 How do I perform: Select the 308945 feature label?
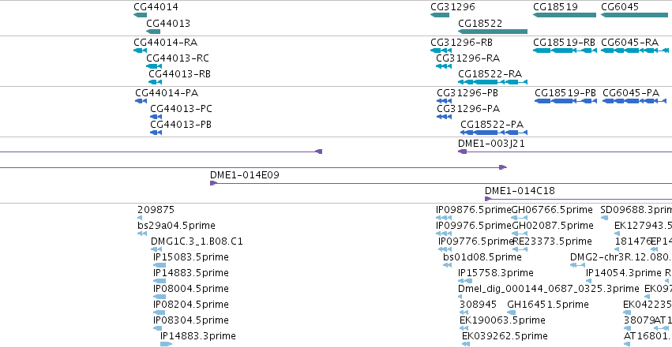point(478,305)
